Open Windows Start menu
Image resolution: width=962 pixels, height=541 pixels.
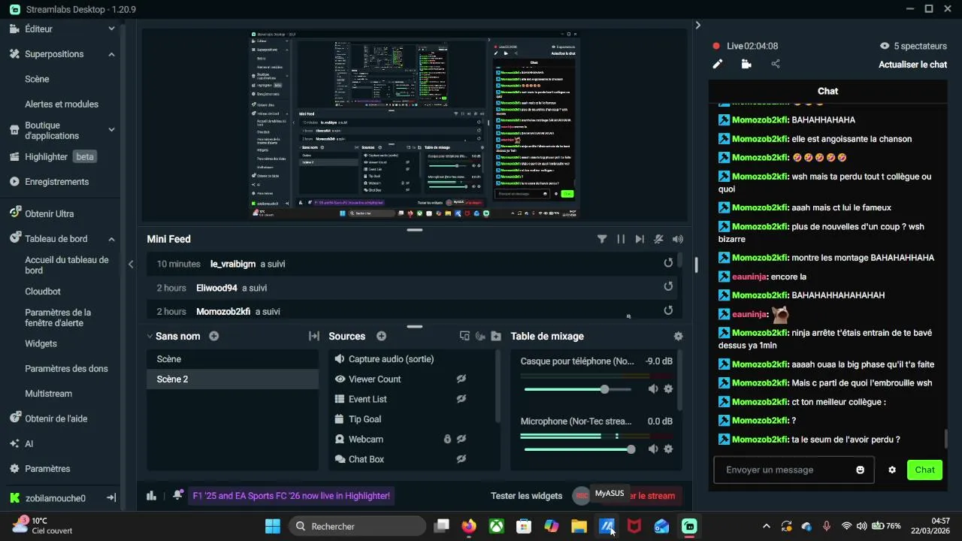pyautogui.click(x=273, y=526)
